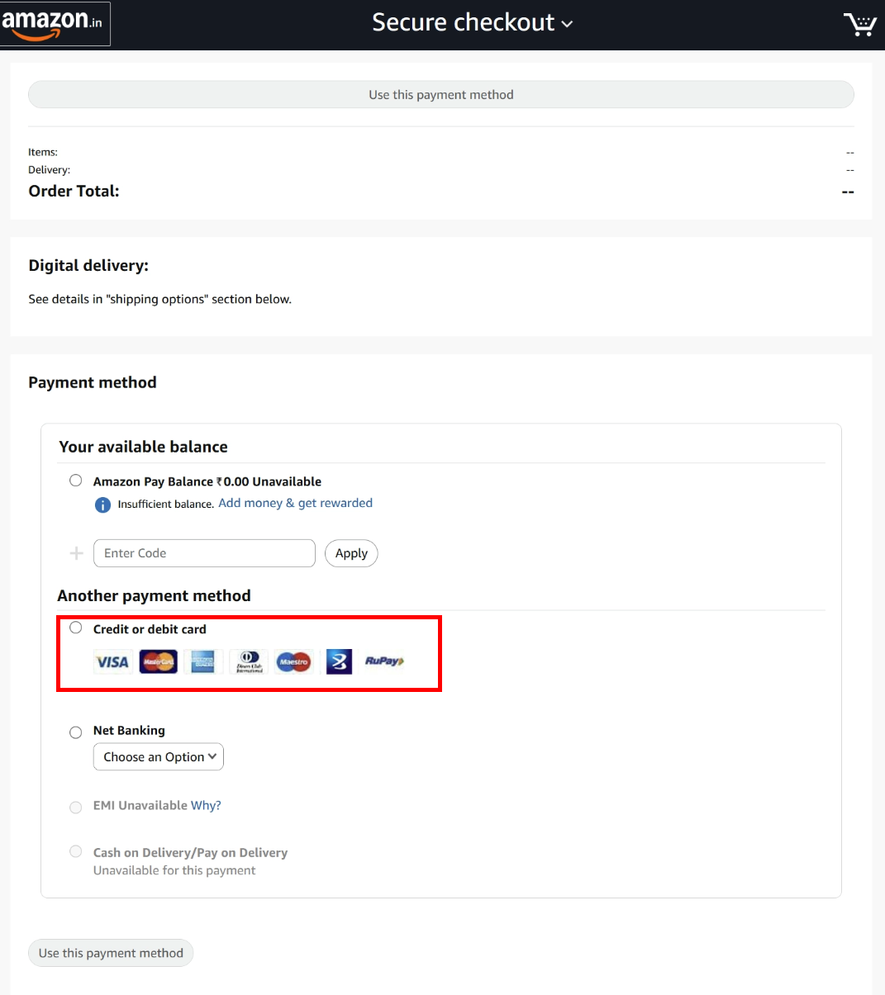The height and width of the screenshot is (995, 885).
Task: Select the EMI radio button
Action: (76, 807)
